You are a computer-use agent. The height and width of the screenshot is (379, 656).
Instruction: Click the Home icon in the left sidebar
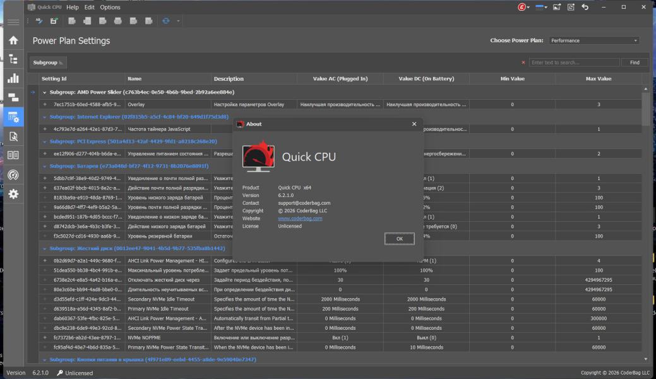tap(13, 40)
